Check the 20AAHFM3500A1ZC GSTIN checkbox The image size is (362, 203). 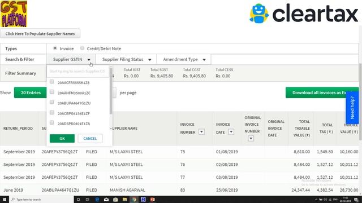51,92
